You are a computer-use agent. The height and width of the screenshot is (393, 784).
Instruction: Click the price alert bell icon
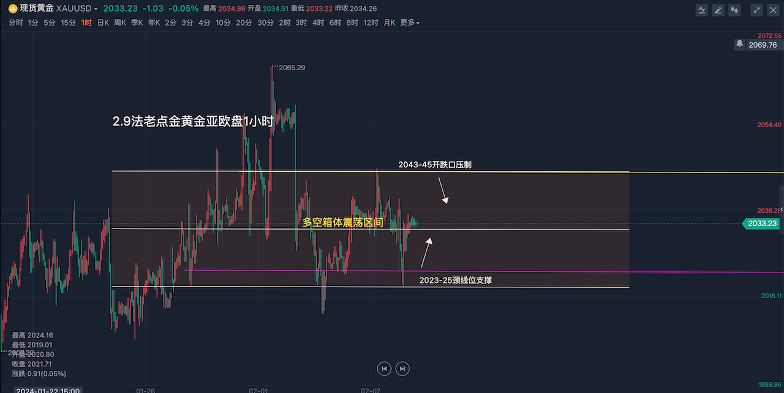[x=740, y=44]
